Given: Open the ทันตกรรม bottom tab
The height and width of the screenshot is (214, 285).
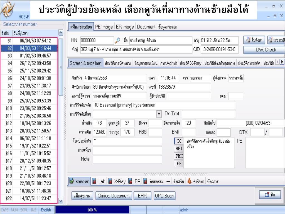Looking at the screenshot, I should coord(154,181).
